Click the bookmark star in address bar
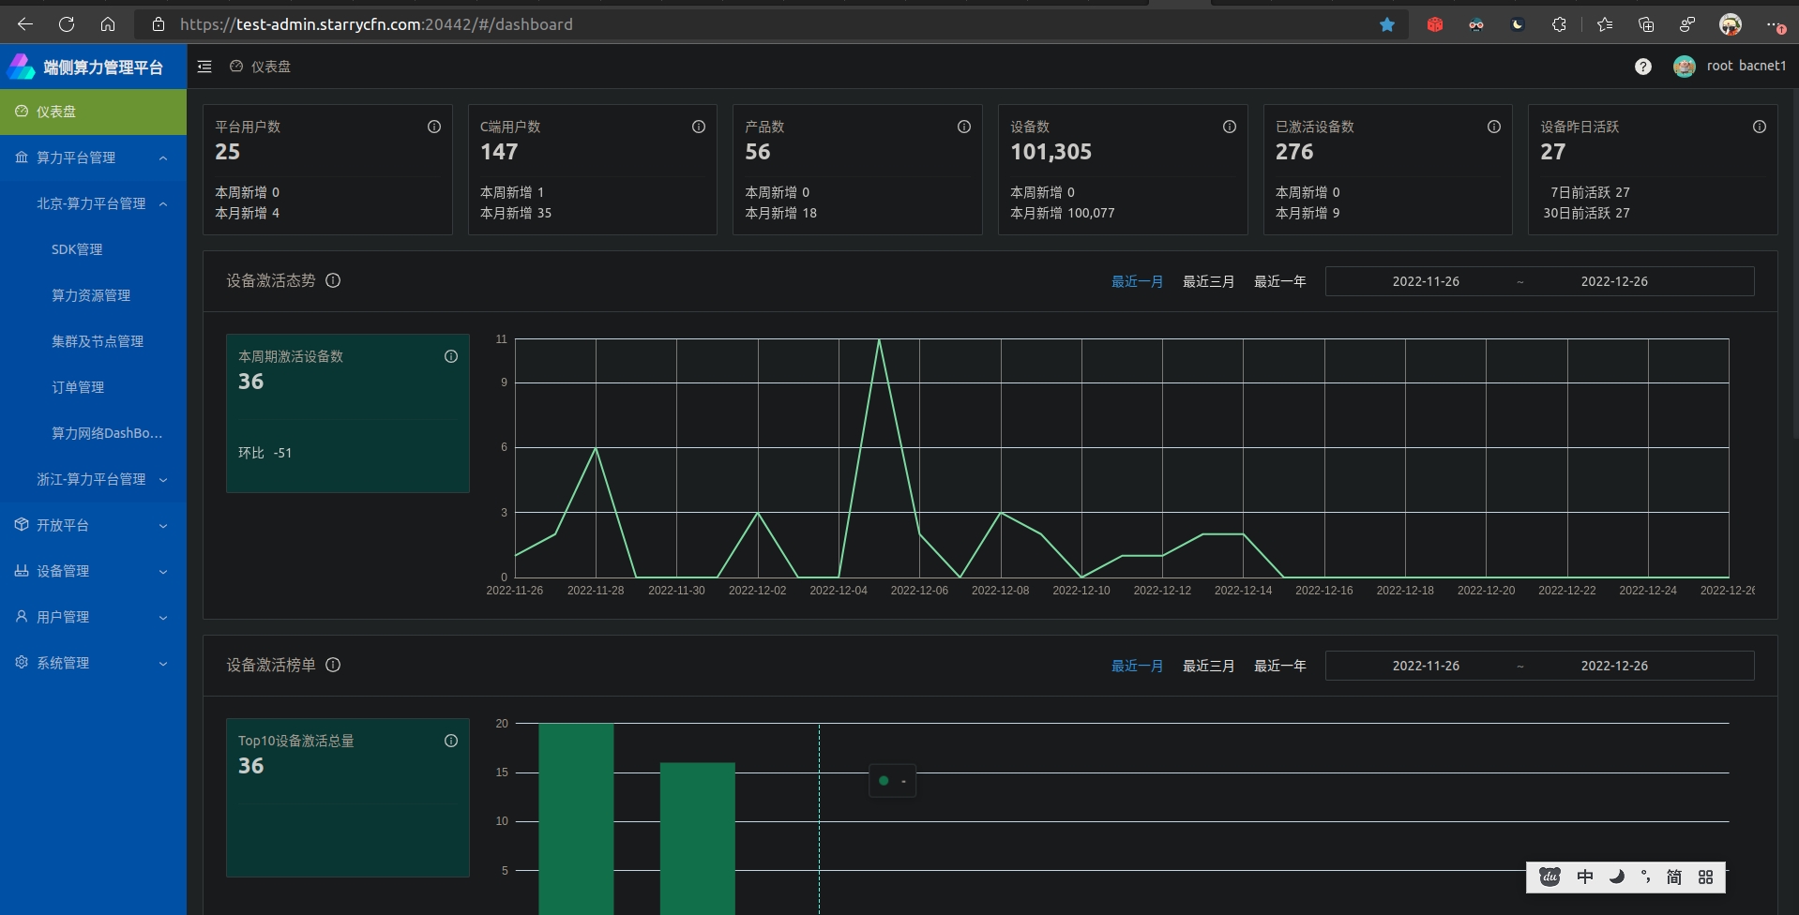Screen dimensions: 1799x915 (1387, 24)
